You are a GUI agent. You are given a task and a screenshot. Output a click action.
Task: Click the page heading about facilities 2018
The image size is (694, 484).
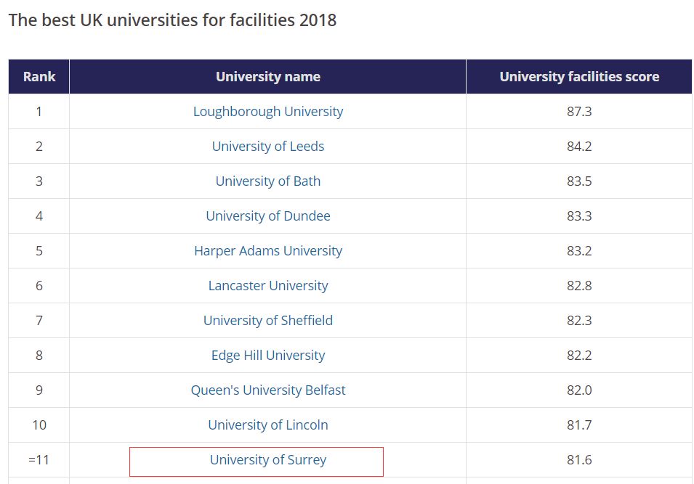(x=172, y=20)
